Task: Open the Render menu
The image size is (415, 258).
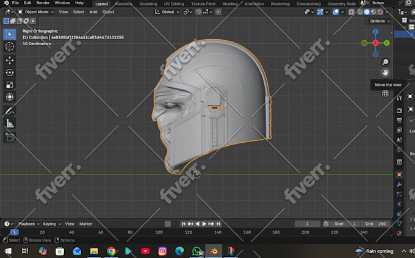Action: click(x=43, y=3)
